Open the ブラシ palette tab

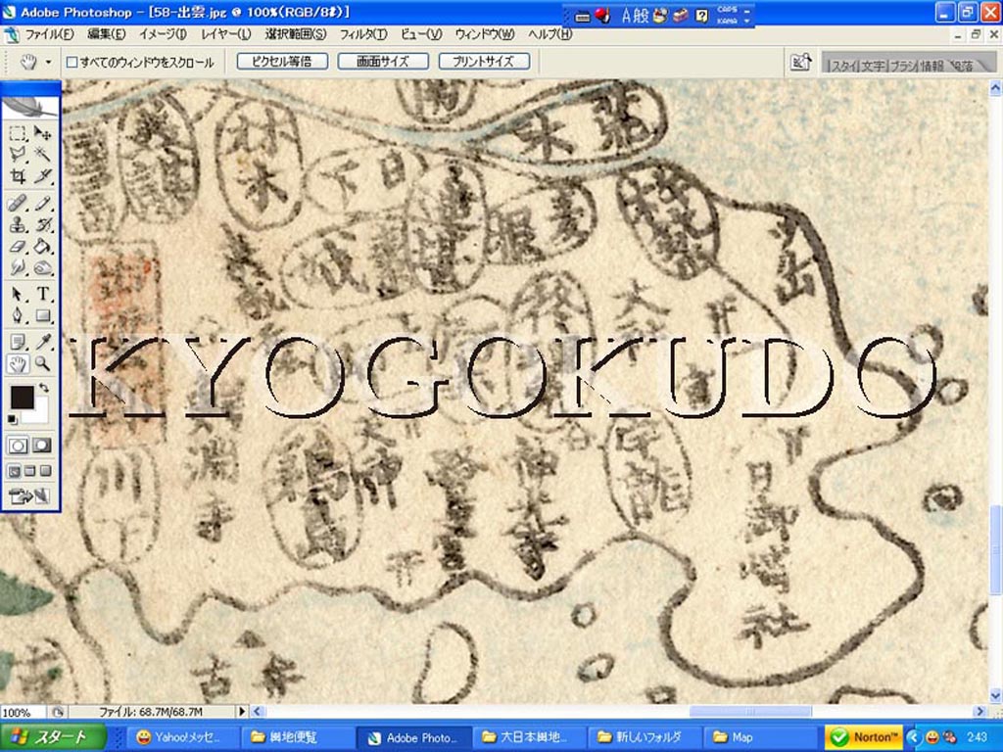pyautogui.click(x=902, y=66)
